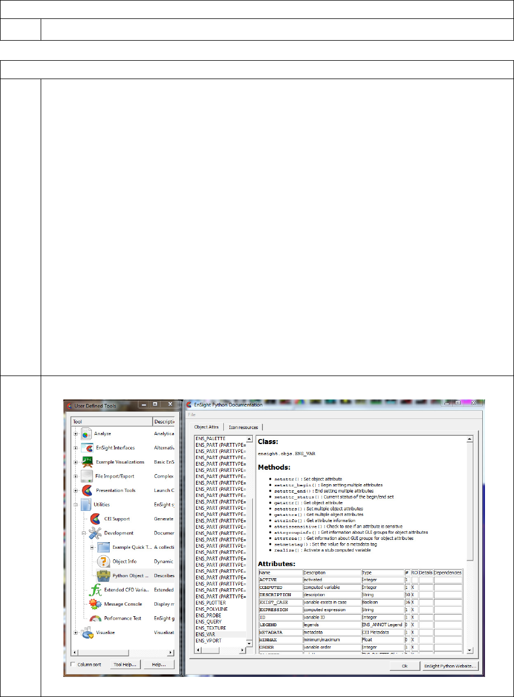Screen dimensions: 514x697
Task: Click the Tool column header
Action: pyautogui.click(x=111, y=422)
